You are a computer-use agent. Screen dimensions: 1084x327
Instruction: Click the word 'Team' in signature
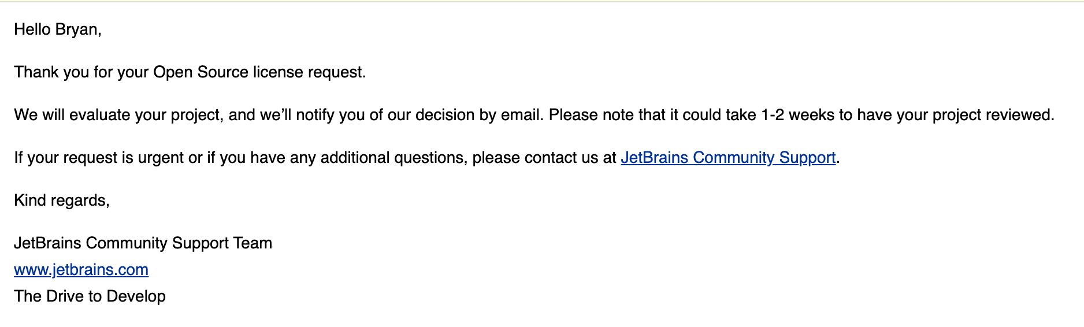253,243
